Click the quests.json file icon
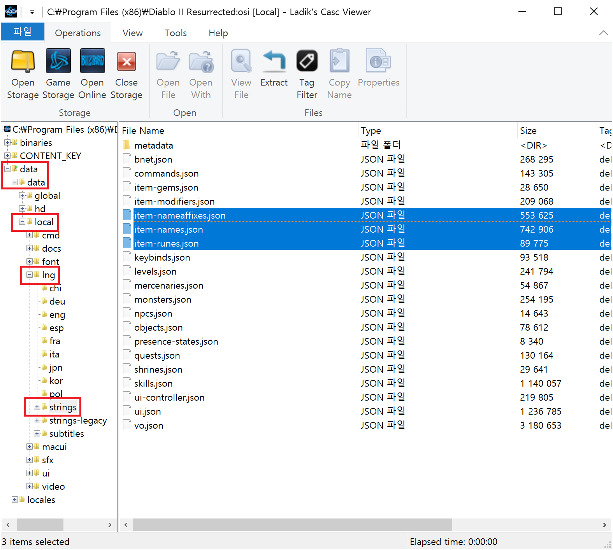Screen dimensions: 613x550 (x=127, y=355)
